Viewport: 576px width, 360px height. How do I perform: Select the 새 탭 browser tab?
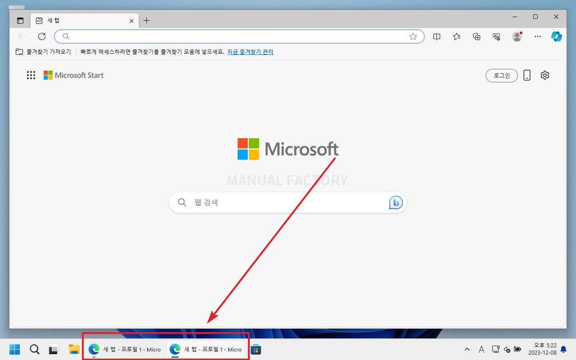(x=84, y=21)
